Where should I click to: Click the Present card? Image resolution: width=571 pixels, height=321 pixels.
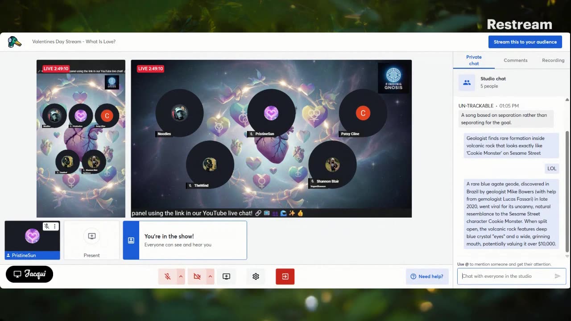tap(91, 240)
